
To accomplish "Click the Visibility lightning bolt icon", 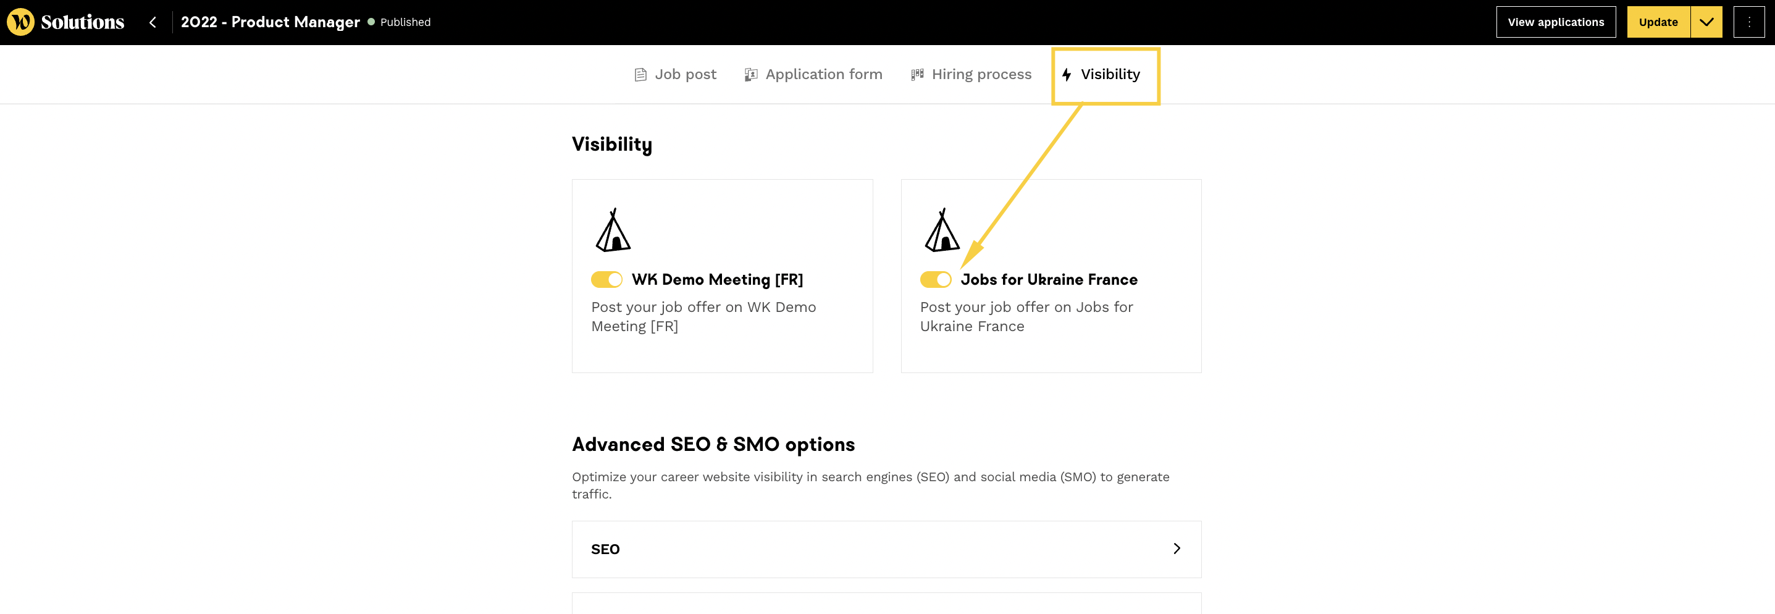I will click(x=1067, y=74).
